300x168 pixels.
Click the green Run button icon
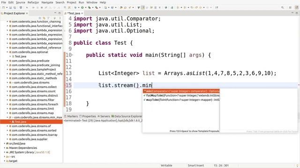[82, 7]
